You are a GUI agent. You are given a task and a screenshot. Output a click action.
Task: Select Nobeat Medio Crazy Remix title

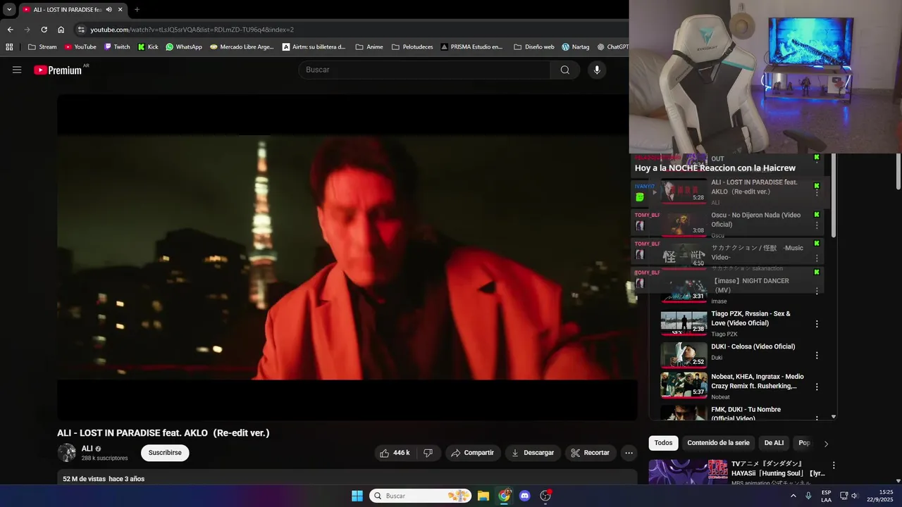coord(758,381)
